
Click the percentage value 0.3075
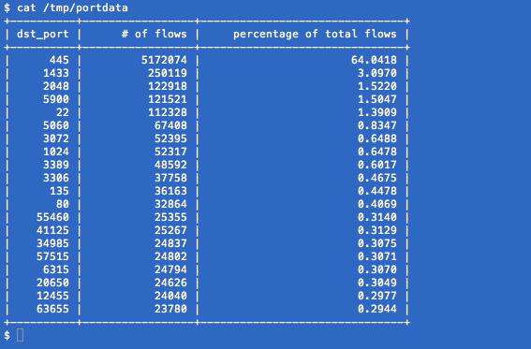click(377, 243)
